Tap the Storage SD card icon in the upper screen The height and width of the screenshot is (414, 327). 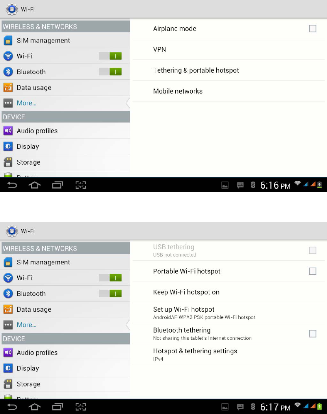(8, 162)
